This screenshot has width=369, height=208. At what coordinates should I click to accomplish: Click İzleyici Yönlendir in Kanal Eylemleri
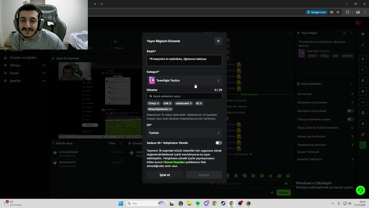click(x=308, y=152)
